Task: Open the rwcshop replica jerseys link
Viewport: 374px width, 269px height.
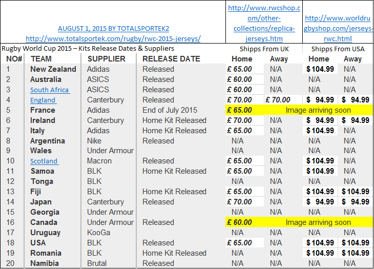Action: click(x=264, y=23)
